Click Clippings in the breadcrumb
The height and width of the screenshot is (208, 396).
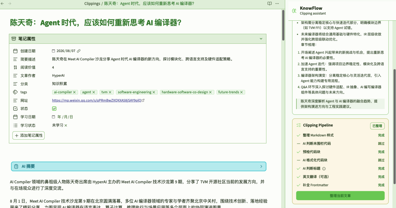click(92, 3)
